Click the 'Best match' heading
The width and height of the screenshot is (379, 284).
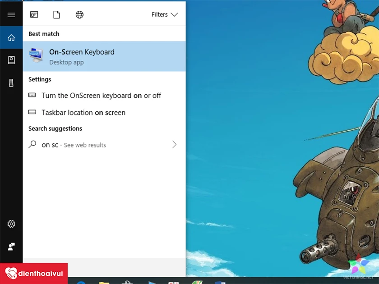pos(44,34)
